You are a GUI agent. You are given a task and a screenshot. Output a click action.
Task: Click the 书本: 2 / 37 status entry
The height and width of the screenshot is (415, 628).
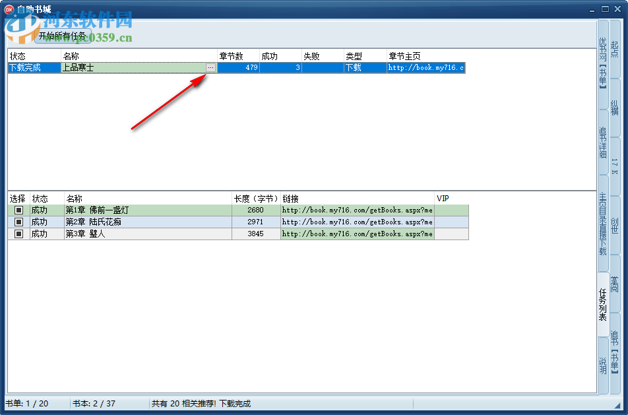[x=94, y=404]
